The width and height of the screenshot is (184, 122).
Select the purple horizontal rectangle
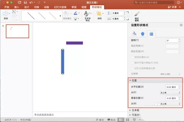click(74, 43)
